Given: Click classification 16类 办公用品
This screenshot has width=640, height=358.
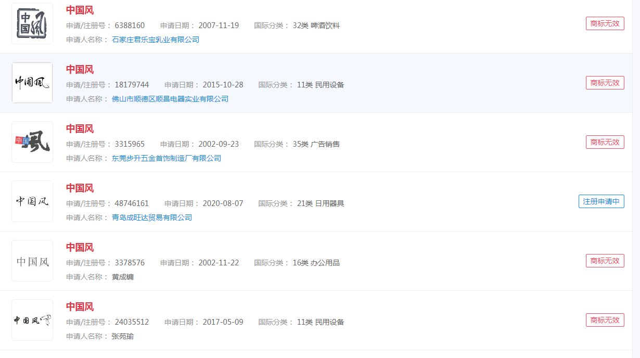Looking at the screenshot, I should 316,263.
